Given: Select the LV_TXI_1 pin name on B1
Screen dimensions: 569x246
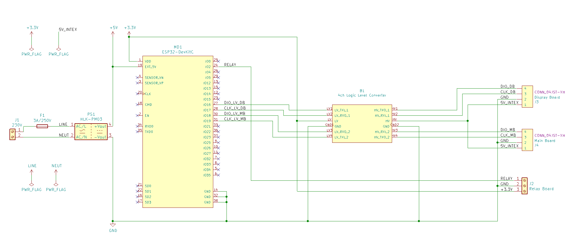Looking at the screenshot, I should [341, 110].
